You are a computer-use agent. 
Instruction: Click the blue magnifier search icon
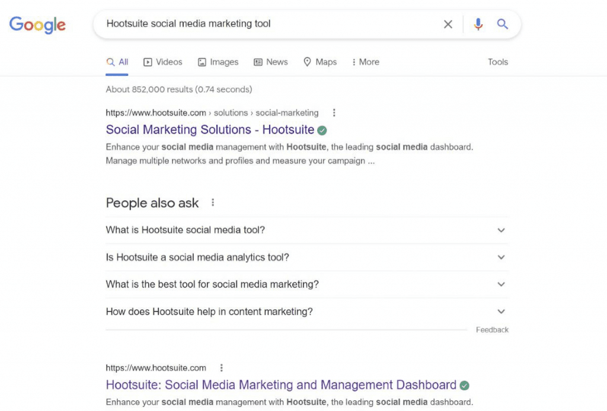[x=502, y=24]
